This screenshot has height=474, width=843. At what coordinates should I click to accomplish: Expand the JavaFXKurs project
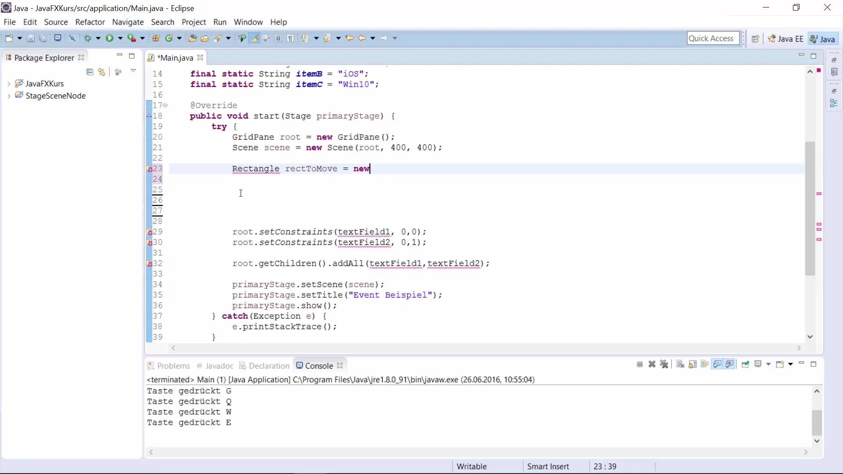click(x=9, y=84)
